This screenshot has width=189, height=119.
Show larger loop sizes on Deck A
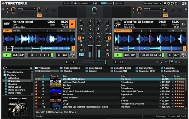pos(52,55)
